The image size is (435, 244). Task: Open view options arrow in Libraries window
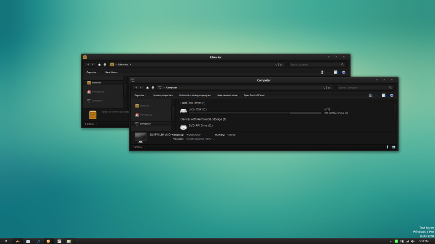328,72
